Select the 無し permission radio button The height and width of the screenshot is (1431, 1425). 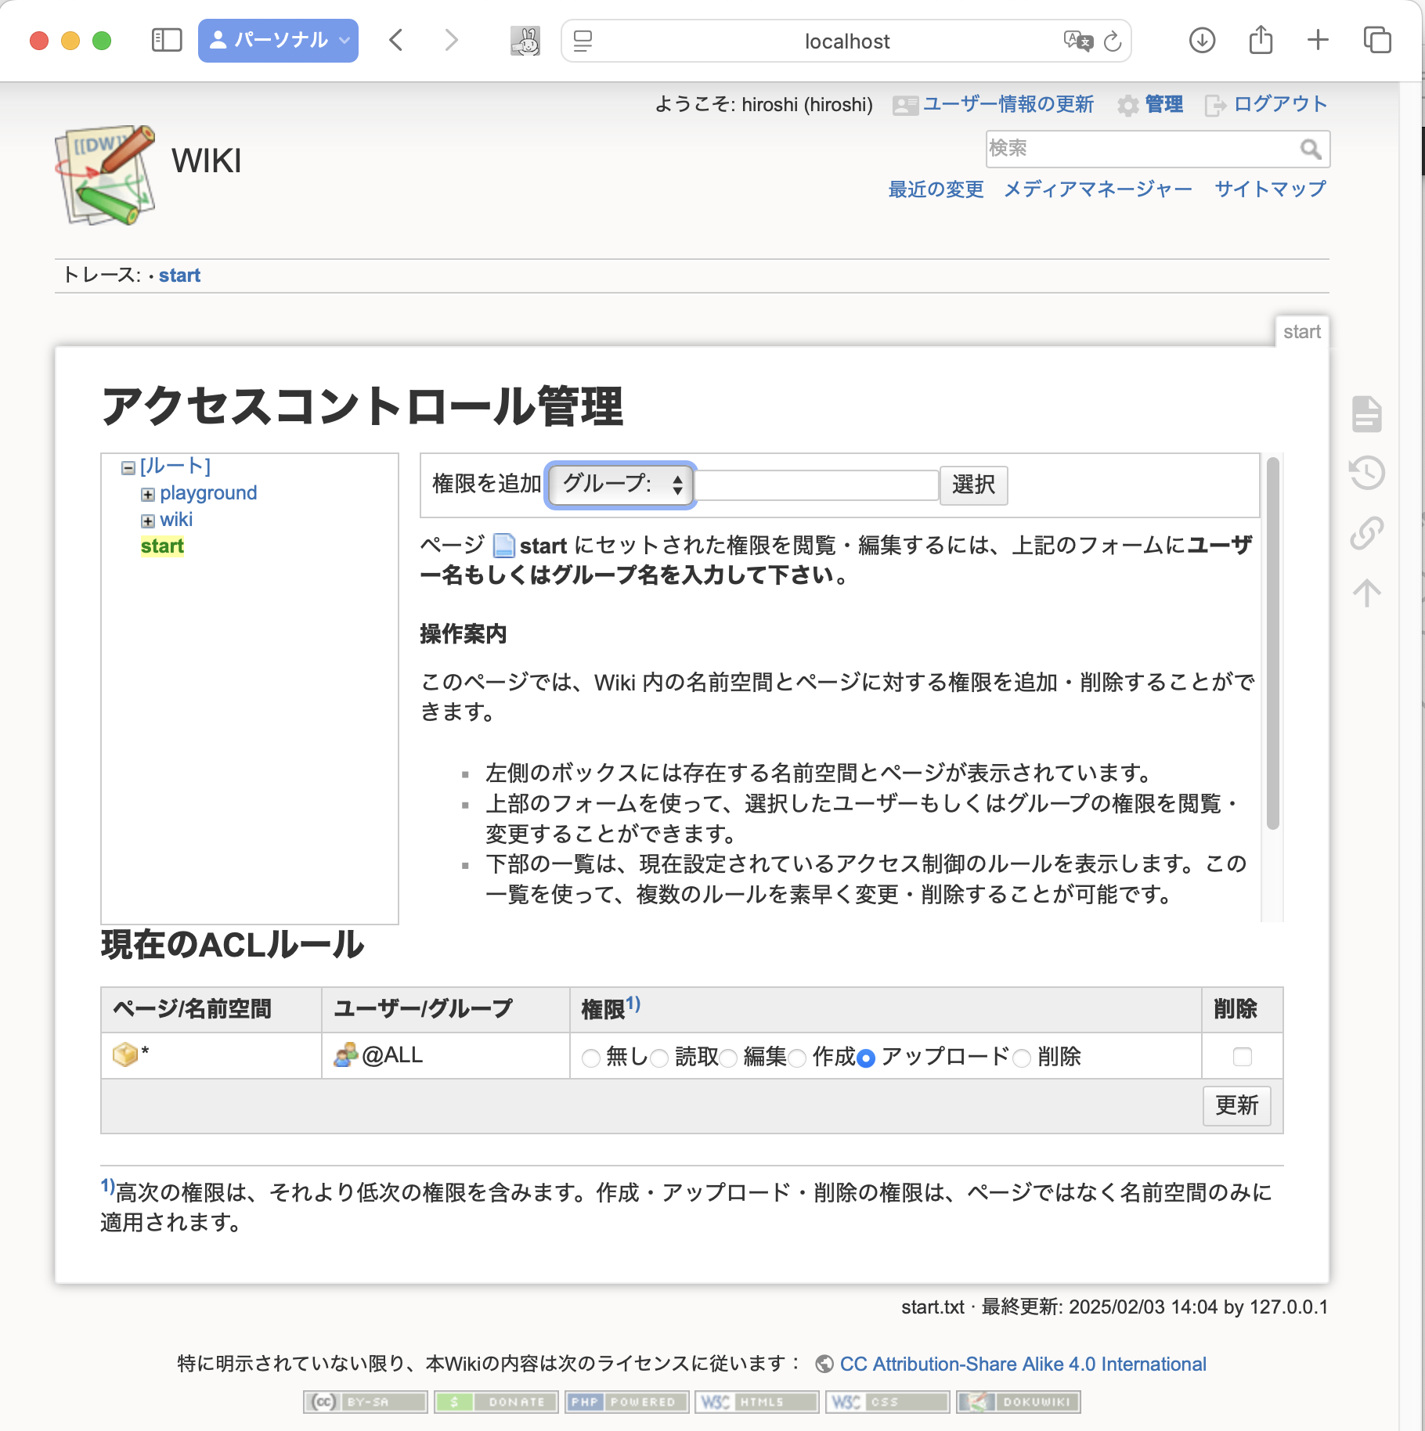(591, 1057)
